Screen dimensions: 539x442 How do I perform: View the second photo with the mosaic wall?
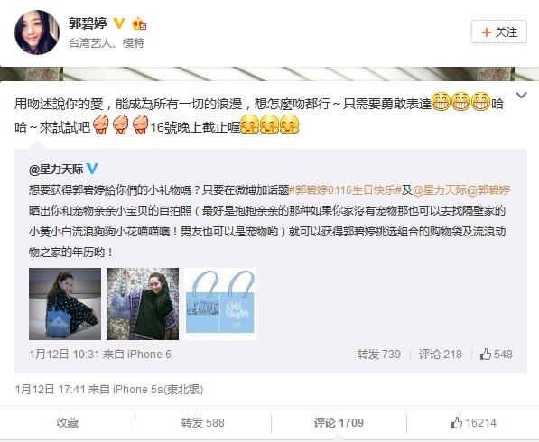pyautogui.click(x=143, y=304)
